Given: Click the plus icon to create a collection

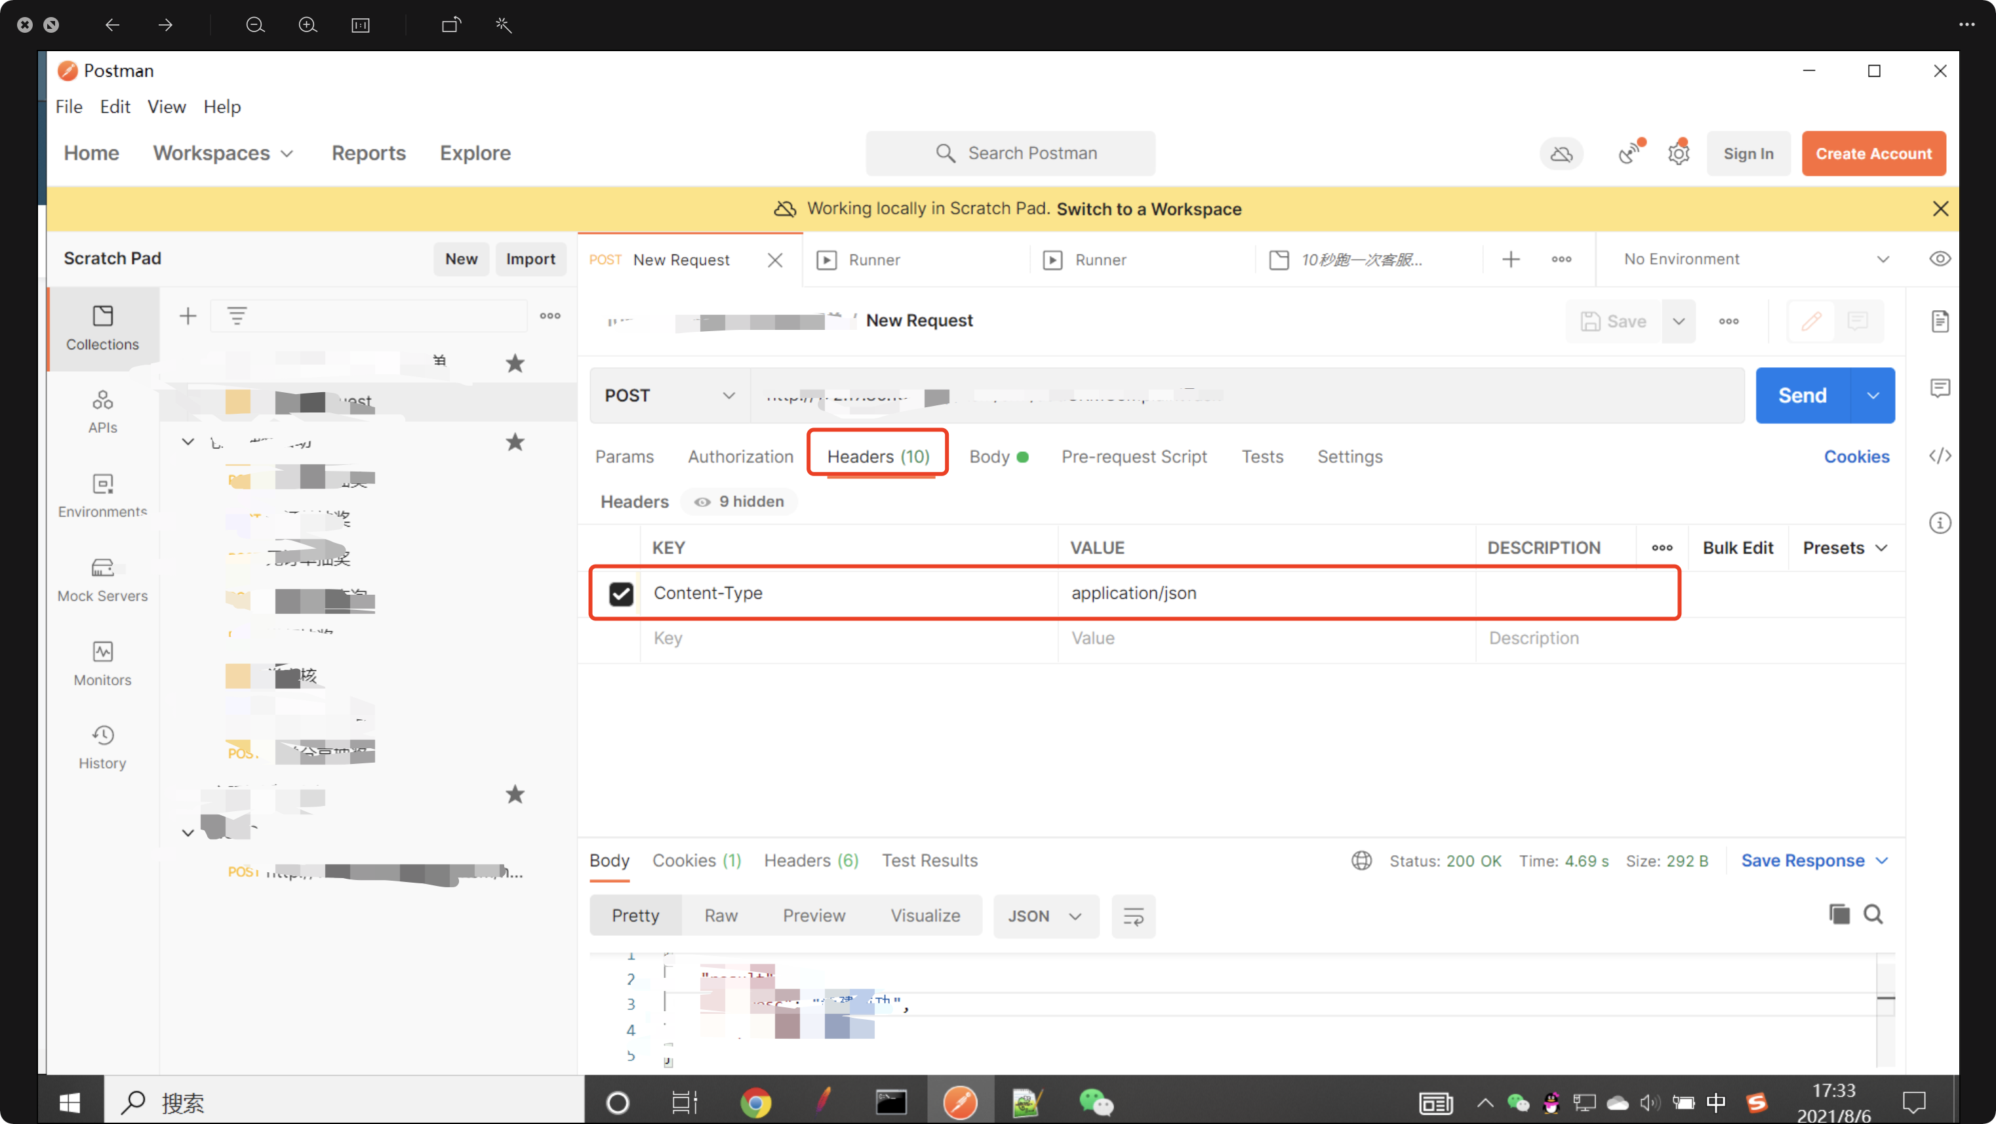Looking at the screenshot, I should click(x=188, y=315).
